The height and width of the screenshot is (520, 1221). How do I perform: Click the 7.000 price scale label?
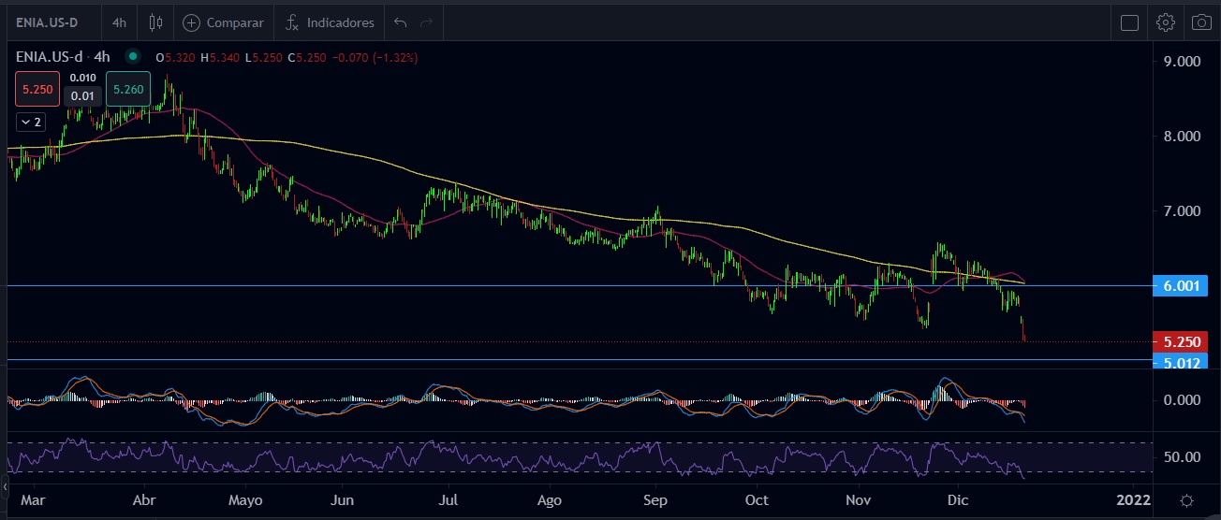pyautogui.click(x=1180, y=211)
